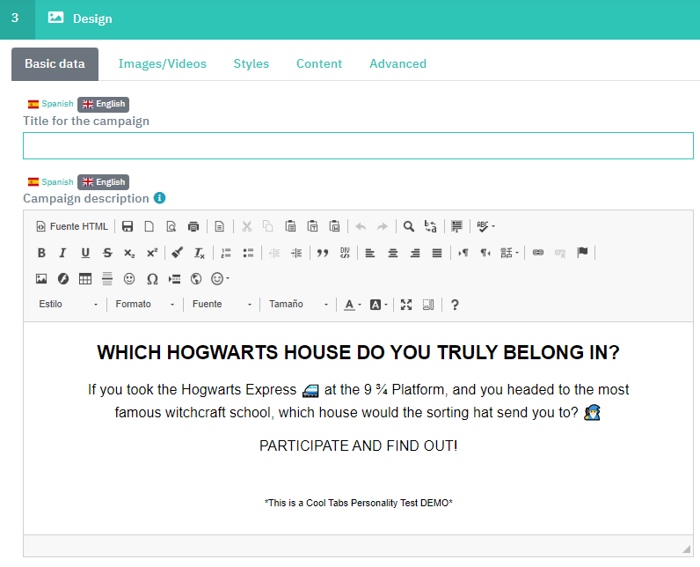Open the background color picker
The height and width of the screenshot is (567, 700).
click(378, 305)
